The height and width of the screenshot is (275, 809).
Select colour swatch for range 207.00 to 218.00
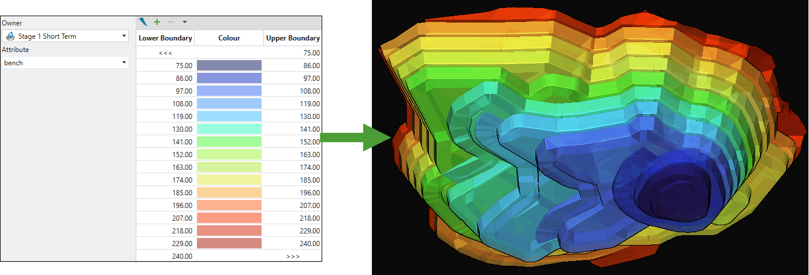(x=229, y=218)
